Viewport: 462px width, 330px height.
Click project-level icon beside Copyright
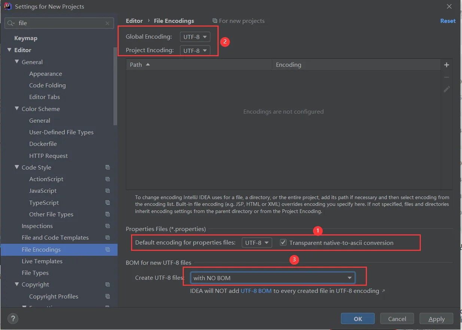coord(108,285)
